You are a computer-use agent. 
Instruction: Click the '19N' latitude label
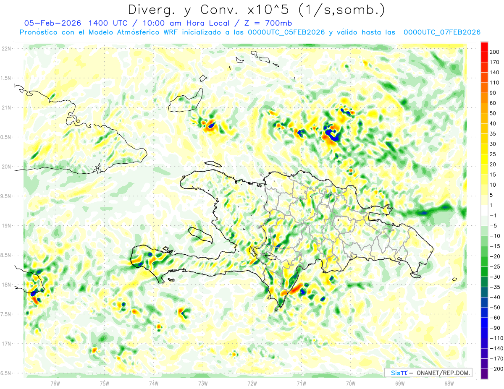(6, 226)
